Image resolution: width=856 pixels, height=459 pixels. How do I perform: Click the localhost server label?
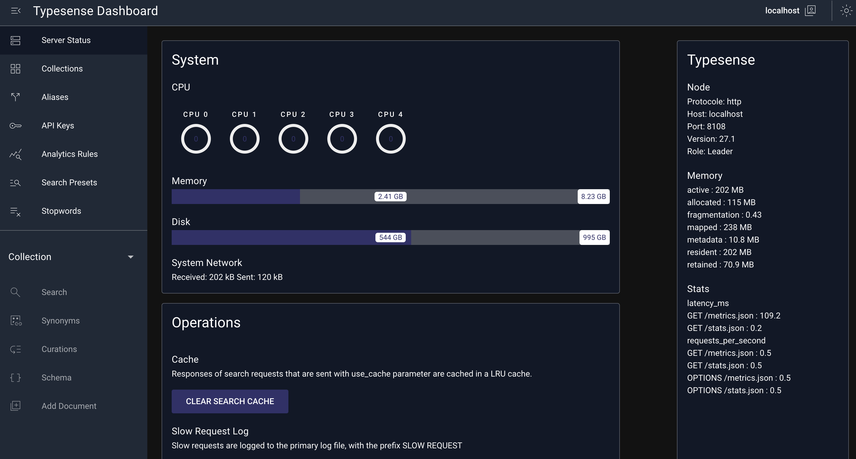(x=782, y=11)
